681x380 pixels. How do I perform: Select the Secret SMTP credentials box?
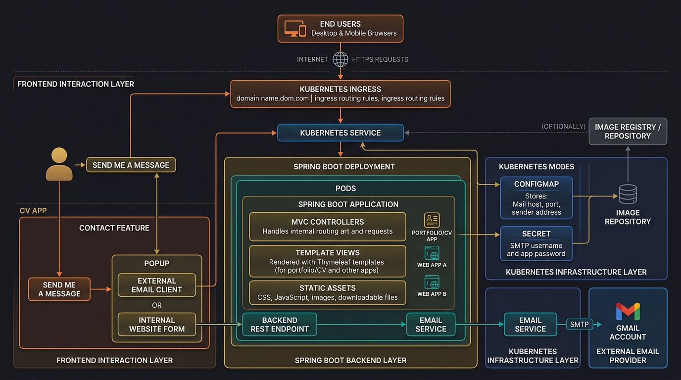point(536,243)
